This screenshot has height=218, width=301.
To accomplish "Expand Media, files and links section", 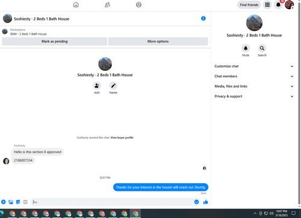I will 254,86.
